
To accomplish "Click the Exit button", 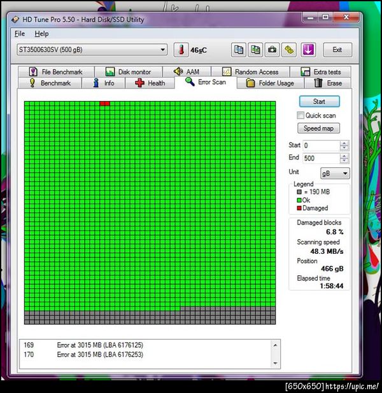I will pyautogui.click(x=337, y=50).
